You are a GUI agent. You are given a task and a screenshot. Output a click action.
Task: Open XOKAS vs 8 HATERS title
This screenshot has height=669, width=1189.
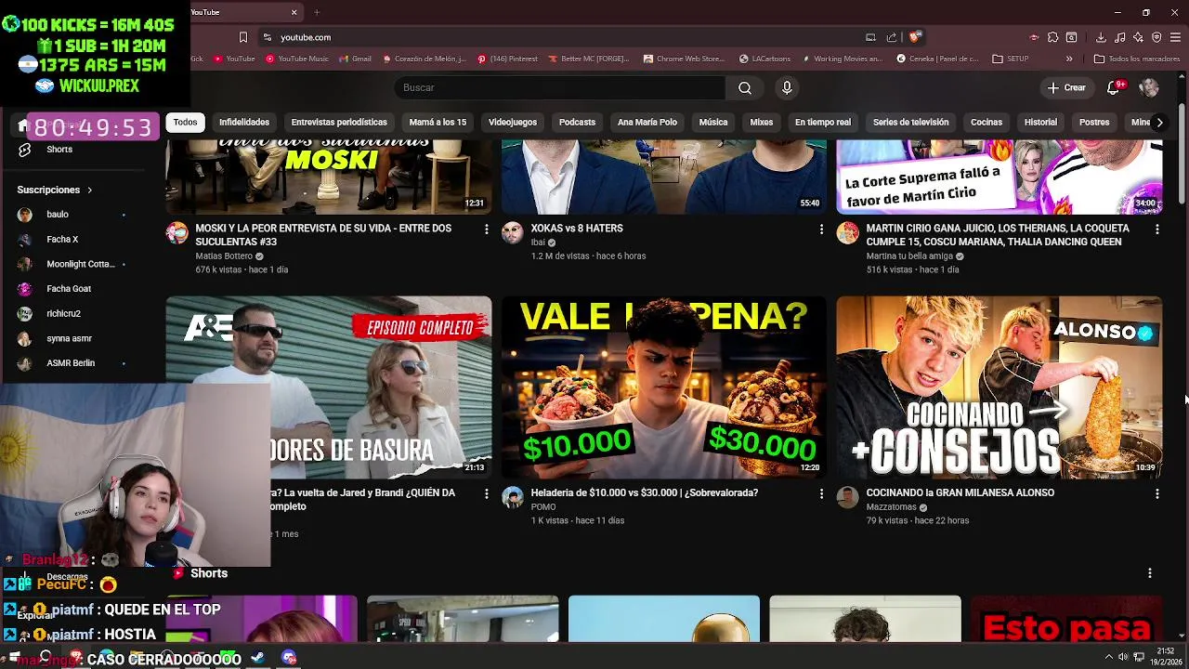(577, 229)
